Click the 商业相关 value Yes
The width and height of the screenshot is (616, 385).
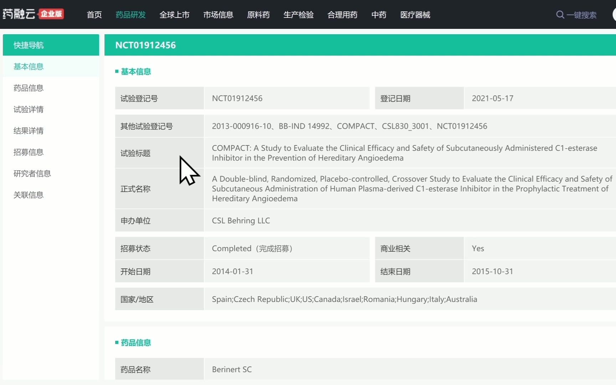click(478, 248)
